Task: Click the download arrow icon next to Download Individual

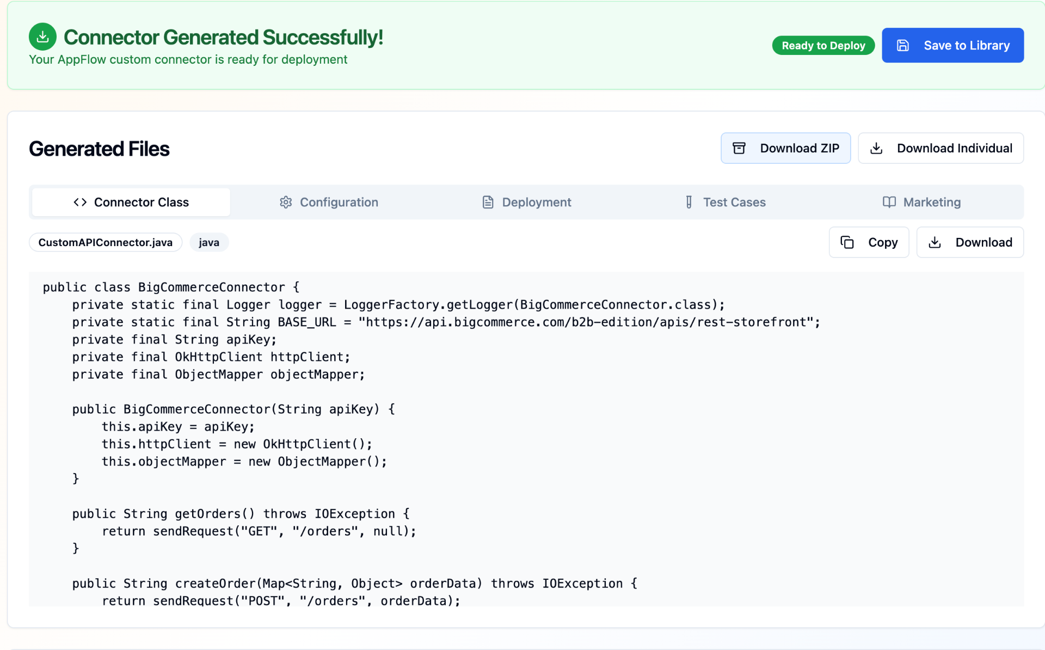Action: (x=876, y=148)
